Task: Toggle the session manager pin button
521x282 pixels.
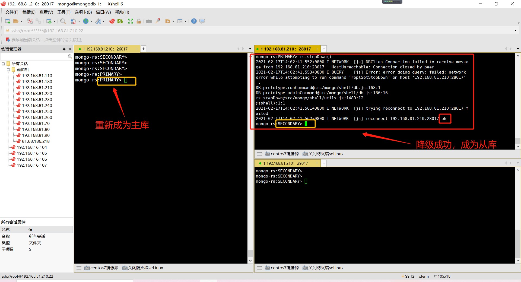Action: pyautogui.click(x=64, y=49)
